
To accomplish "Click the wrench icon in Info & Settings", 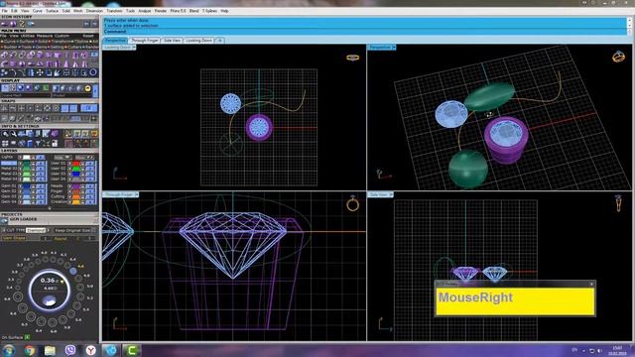I will 14,134.
